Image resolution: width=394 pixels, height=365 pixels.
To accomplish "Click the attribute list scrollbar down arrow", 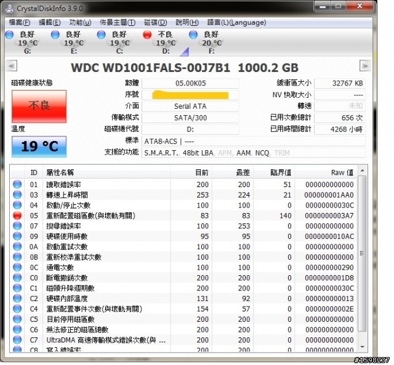I will coord(362,347).
